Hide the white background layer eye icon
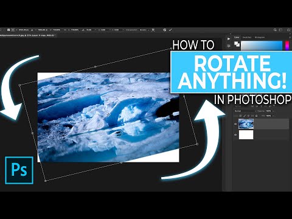This screenshot has width=292, height=219. [x=235, y=134]
